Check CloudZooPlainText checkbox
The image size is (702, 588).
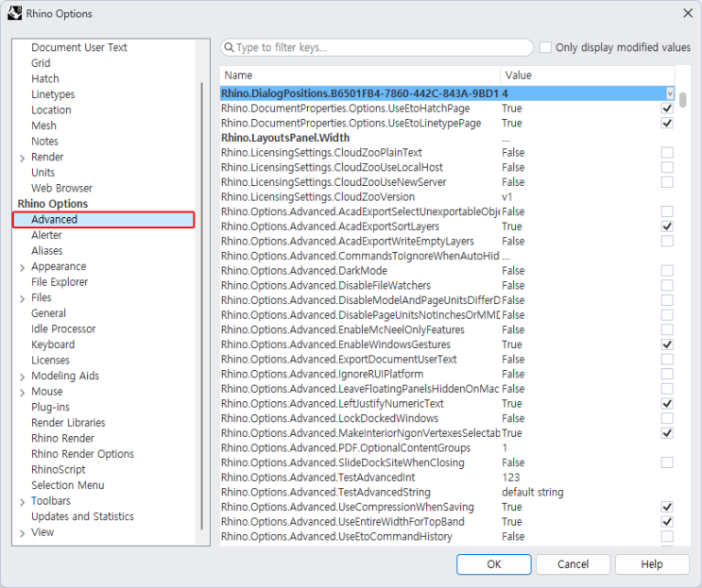pos(667,153)
